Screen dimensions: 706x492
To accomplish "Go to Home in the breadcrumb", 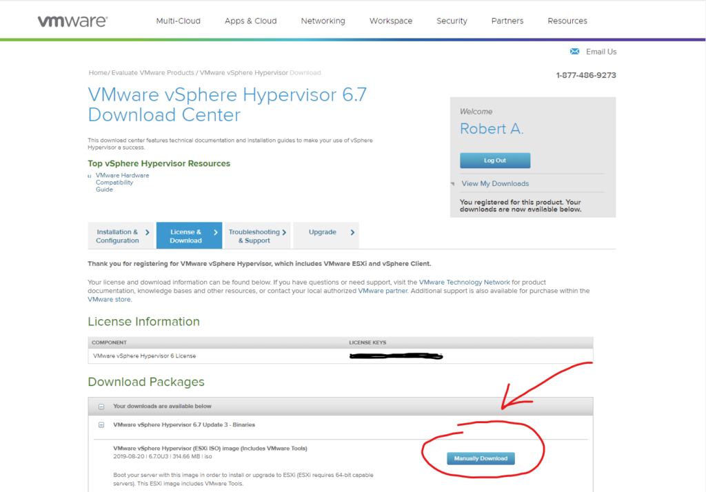I will [98, 72].
